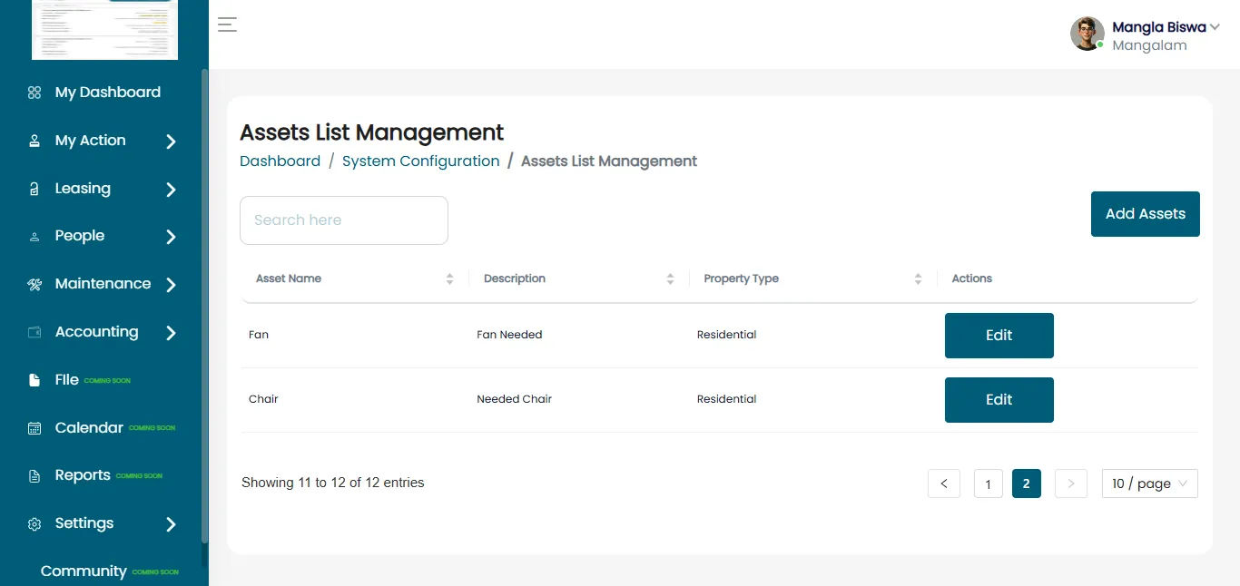Image resolution: width=1240 pixels, height=586 pixels.
Task: Click the logo thumbnail in sidebar
Action: click(104, 30)
